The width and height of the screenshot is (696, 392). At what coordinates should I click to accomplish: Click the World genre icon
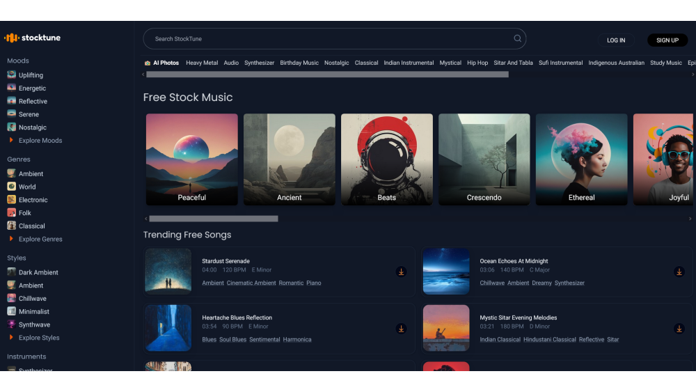[12, 187]
